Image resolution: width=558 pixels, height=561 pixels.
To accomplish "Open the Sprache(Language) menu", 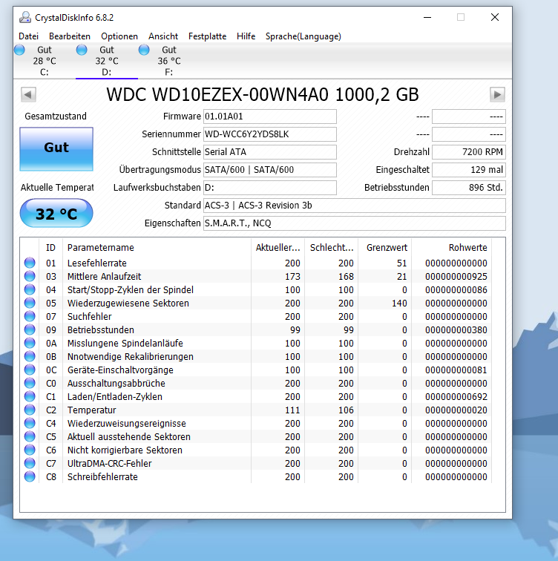I will (303, 36).
